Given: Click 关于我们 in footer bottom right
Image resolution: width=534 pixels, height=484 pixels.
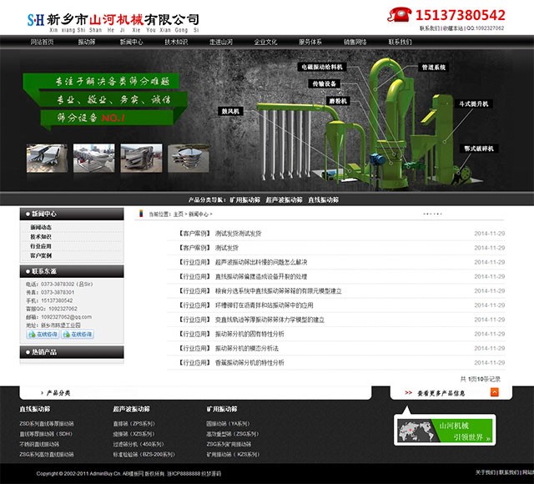Looking at the screenshot, I should pyautogui.click(x=486, y=472).
